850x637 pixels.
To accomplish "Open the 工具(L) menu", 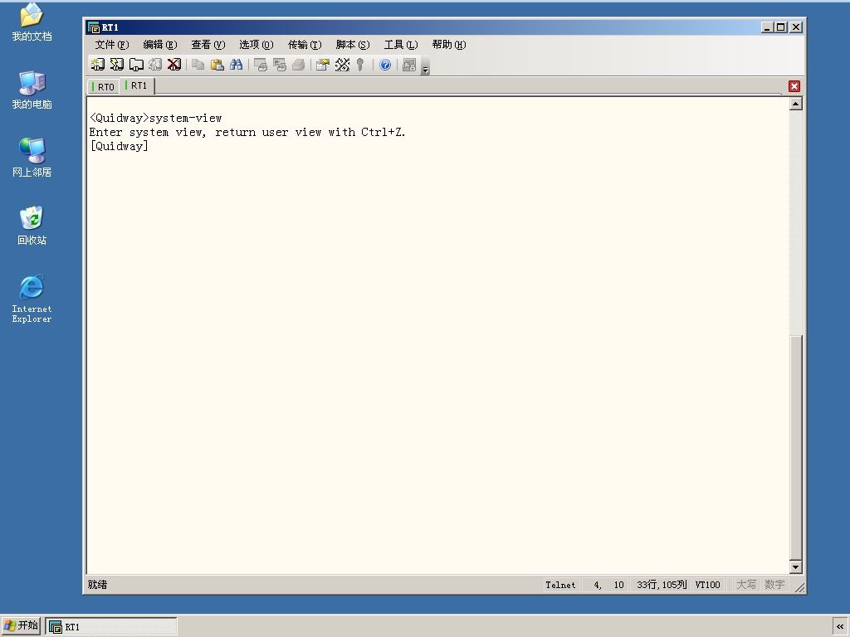I will tap(401, 45).
